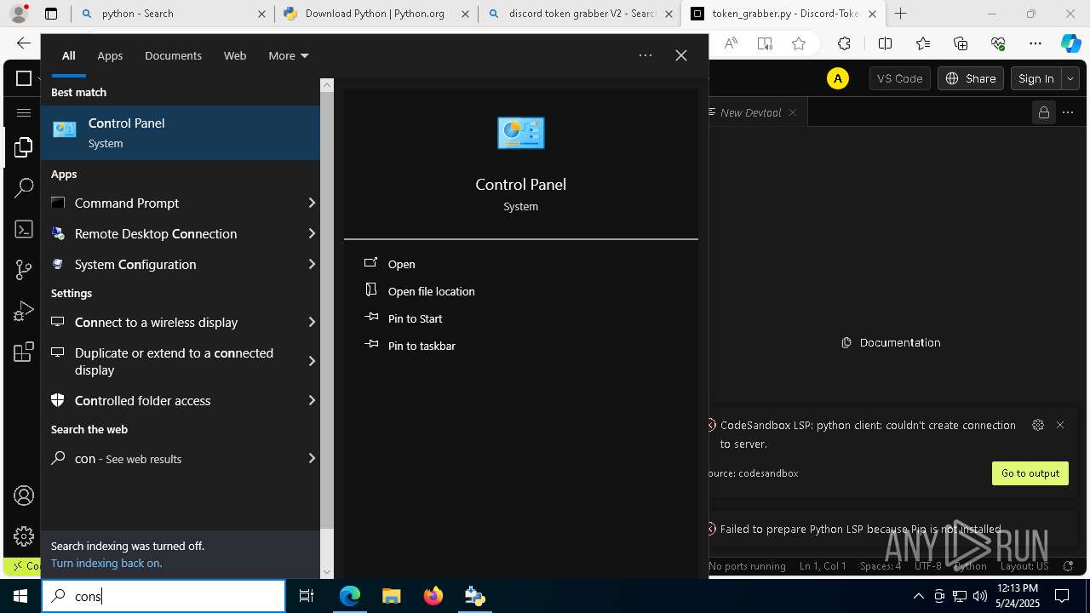Click the VS Code button

899,78
